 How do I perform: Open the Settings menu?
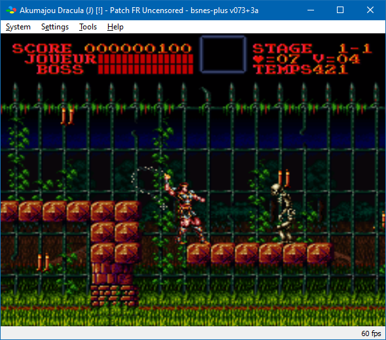[x=55, y=27]
